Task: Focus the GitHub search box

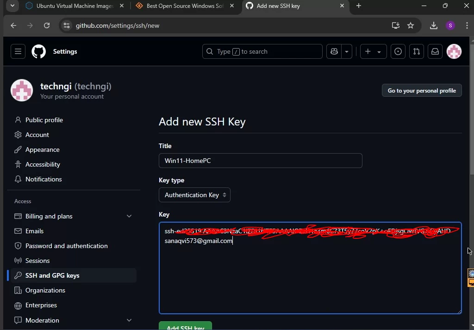Action: coord(262,51)
